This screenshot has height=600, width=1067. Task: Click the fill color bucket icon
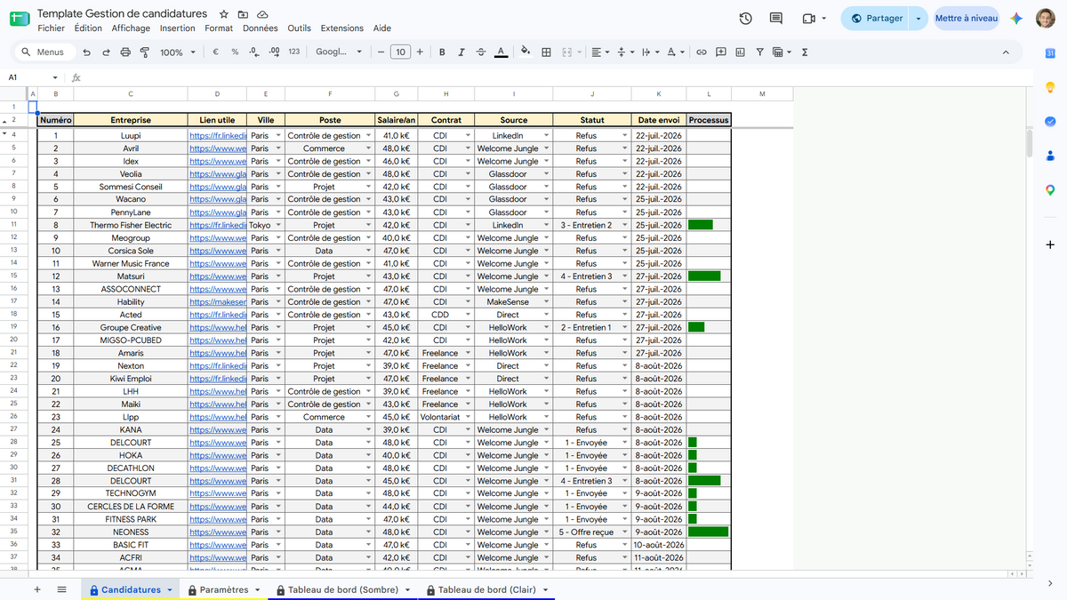tap(525, 52)
